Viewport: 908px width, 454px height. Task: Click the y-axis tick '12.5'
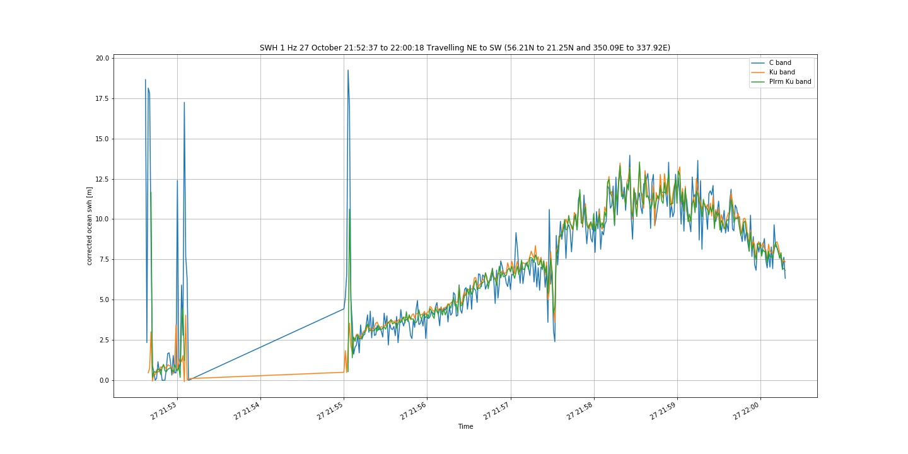coord(102,179)
